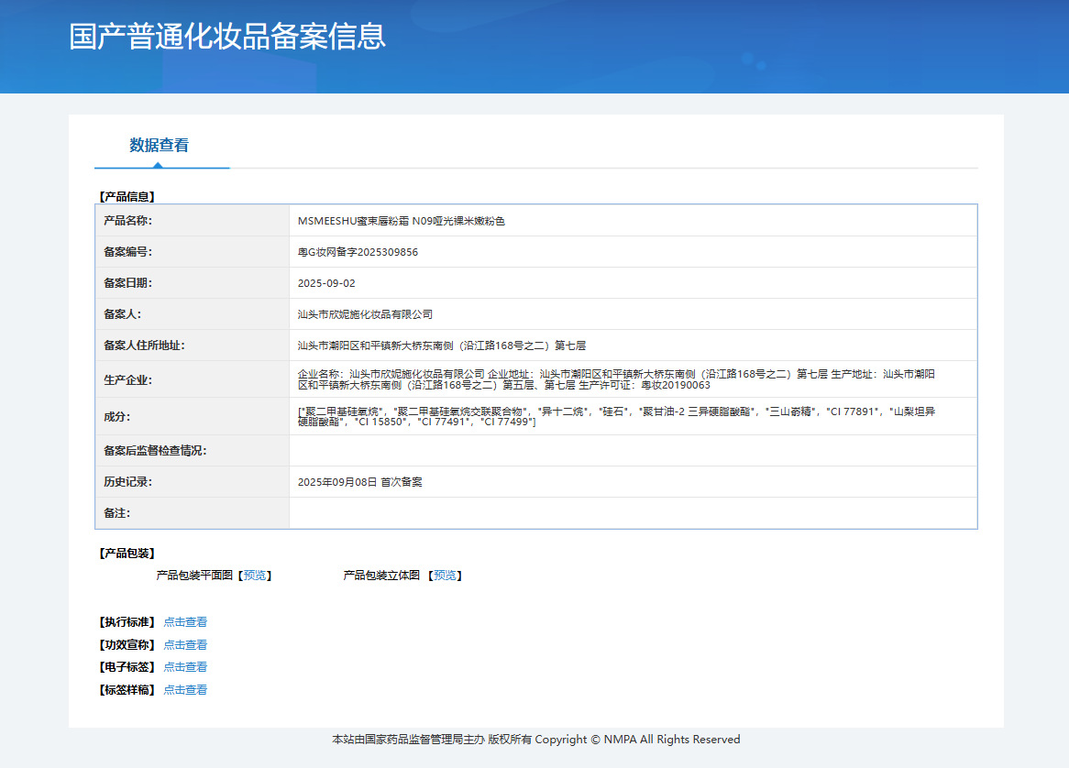Screen dimensions: 1069x768
Task: Preview the 产品包装立体图 image
Action: click(x=446, y=576)
